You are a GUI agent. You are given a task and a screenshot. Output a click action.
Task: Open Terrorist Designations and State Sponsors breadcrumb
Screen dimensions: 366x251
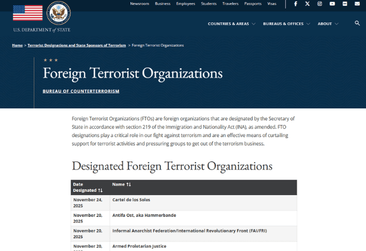[x=77, y=45]
